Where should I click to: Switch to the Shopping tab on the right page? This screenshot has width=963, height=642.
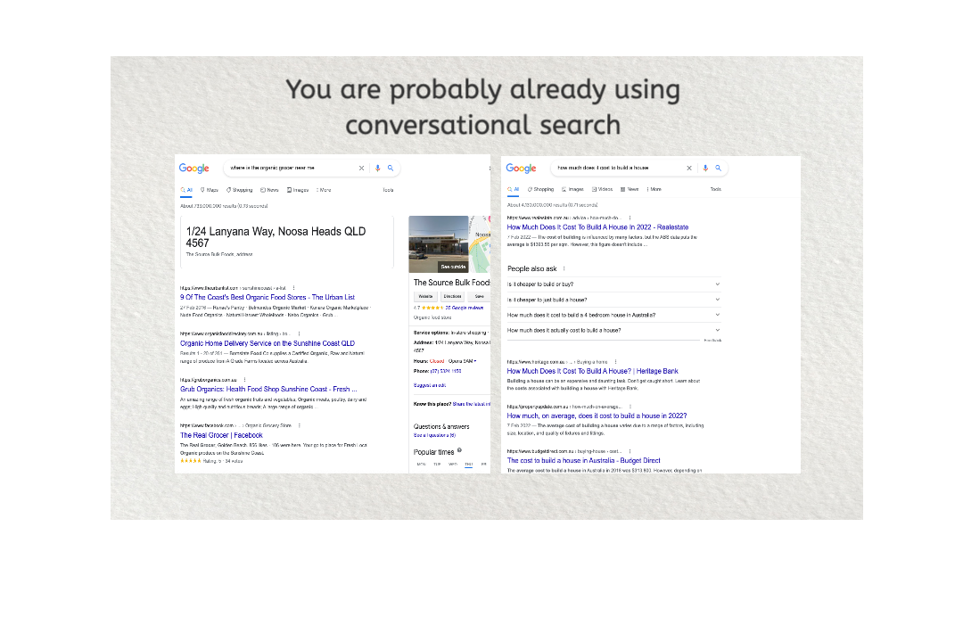point(541,189)
